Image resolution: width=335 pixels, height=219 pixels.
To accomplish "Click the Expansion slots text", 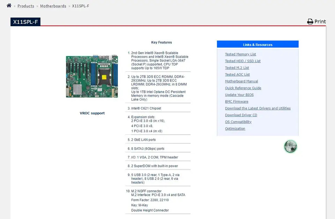I will 143,117.
